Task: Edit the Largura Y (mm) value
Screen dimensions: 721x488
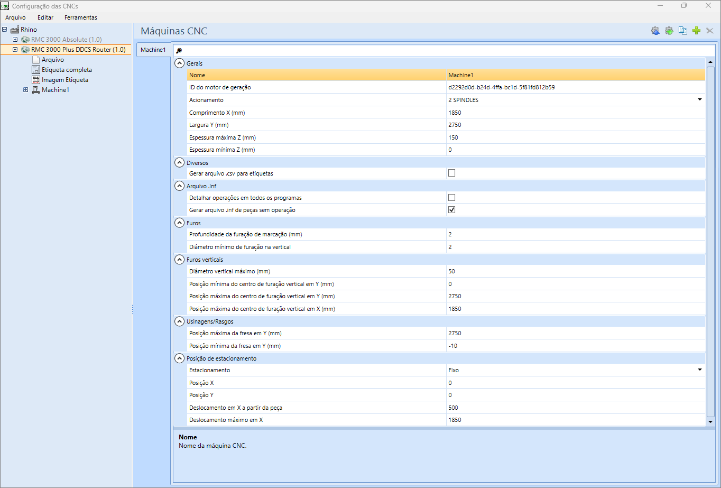Action: click(x=575, y=125)
